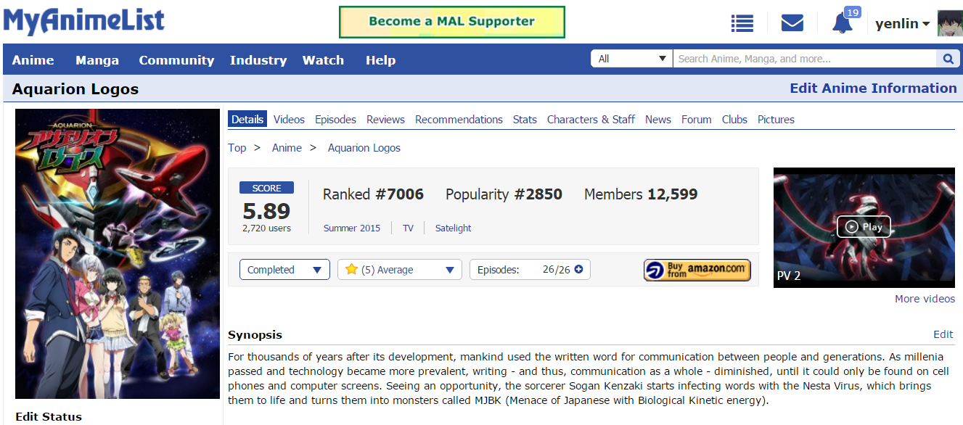Click the synopsis Edit link
963x425 pixels.
pos(943,334)
